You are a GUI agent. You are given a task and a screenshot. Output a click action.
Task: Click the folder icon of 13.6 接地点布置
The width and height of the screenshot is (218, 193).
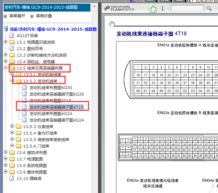coord(12,152)
